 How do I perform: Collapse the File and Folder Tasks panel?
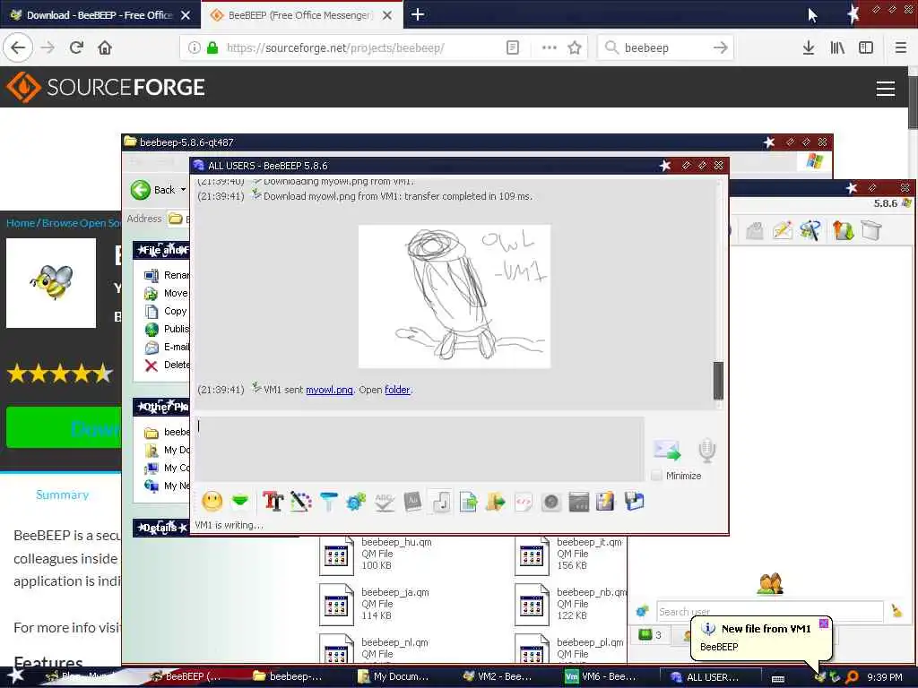click(x=161, y=251)
